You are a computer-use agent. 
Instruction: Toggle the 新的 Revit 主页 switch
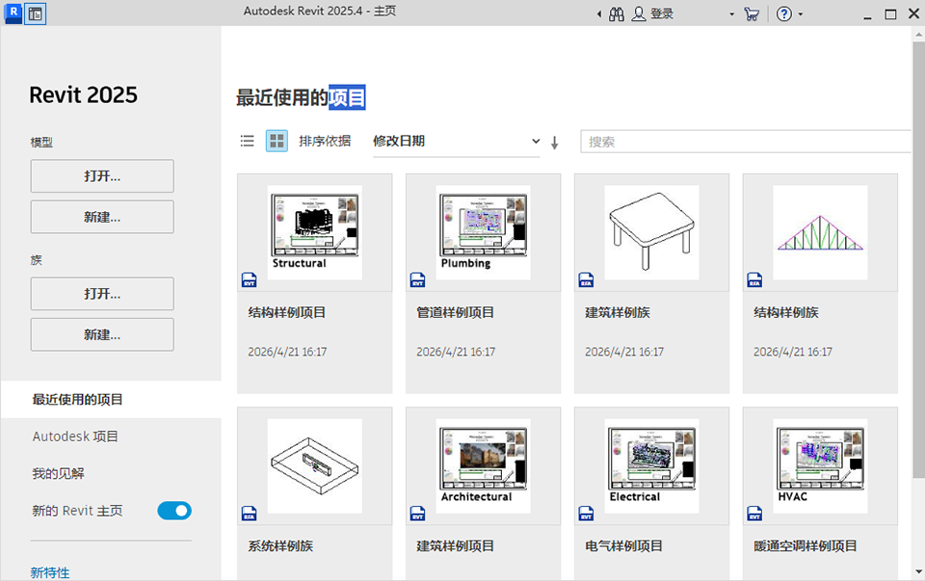pyautogui.click(x=174, y=511)
